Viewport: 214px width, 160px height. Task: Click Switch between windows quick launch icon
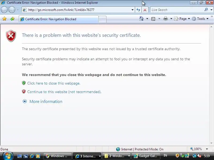coord(25,156)
